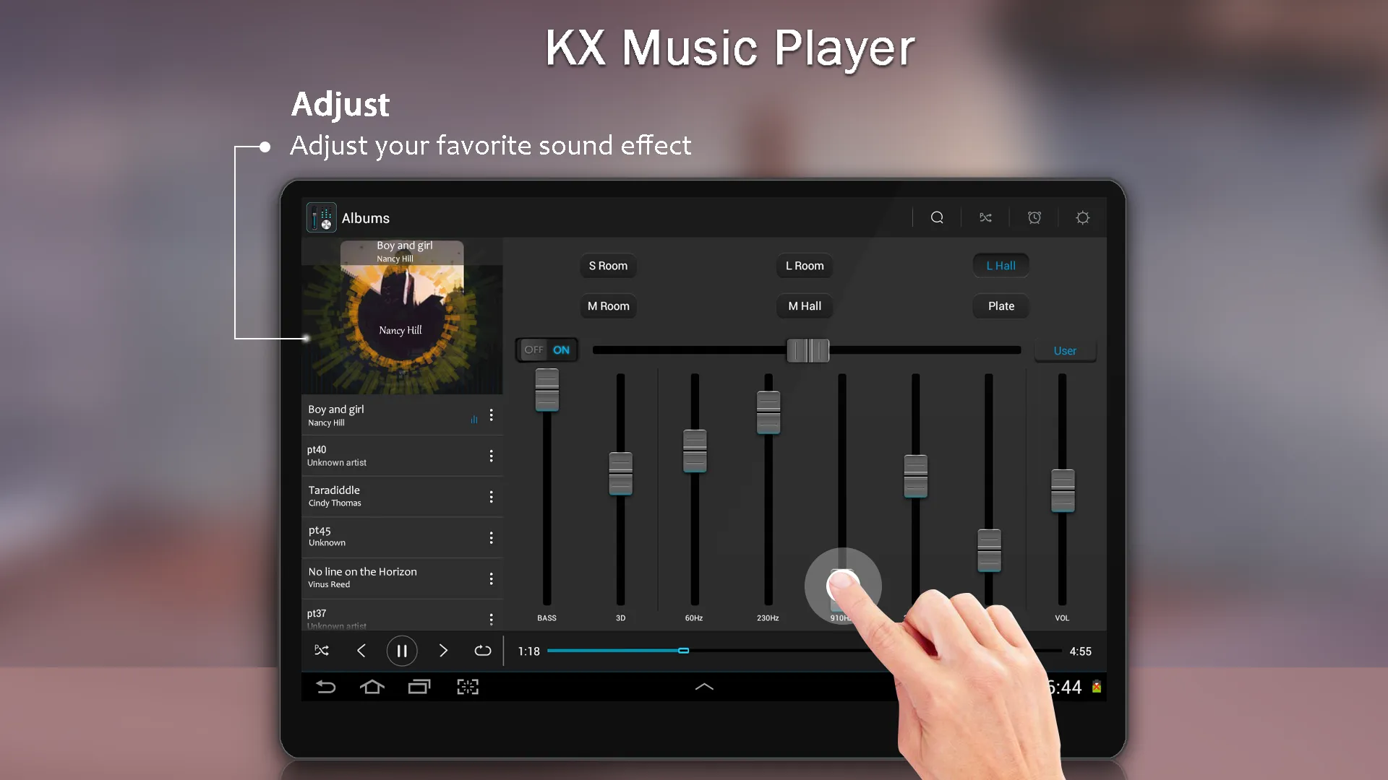Click the equalizer/mixer icon top-left

321,217
